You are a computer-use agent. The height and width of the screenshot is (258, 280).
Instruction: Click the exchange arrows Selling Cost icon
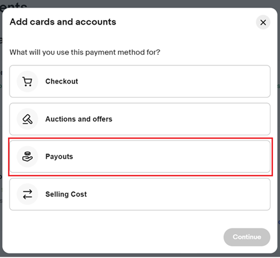coord(27,194)
